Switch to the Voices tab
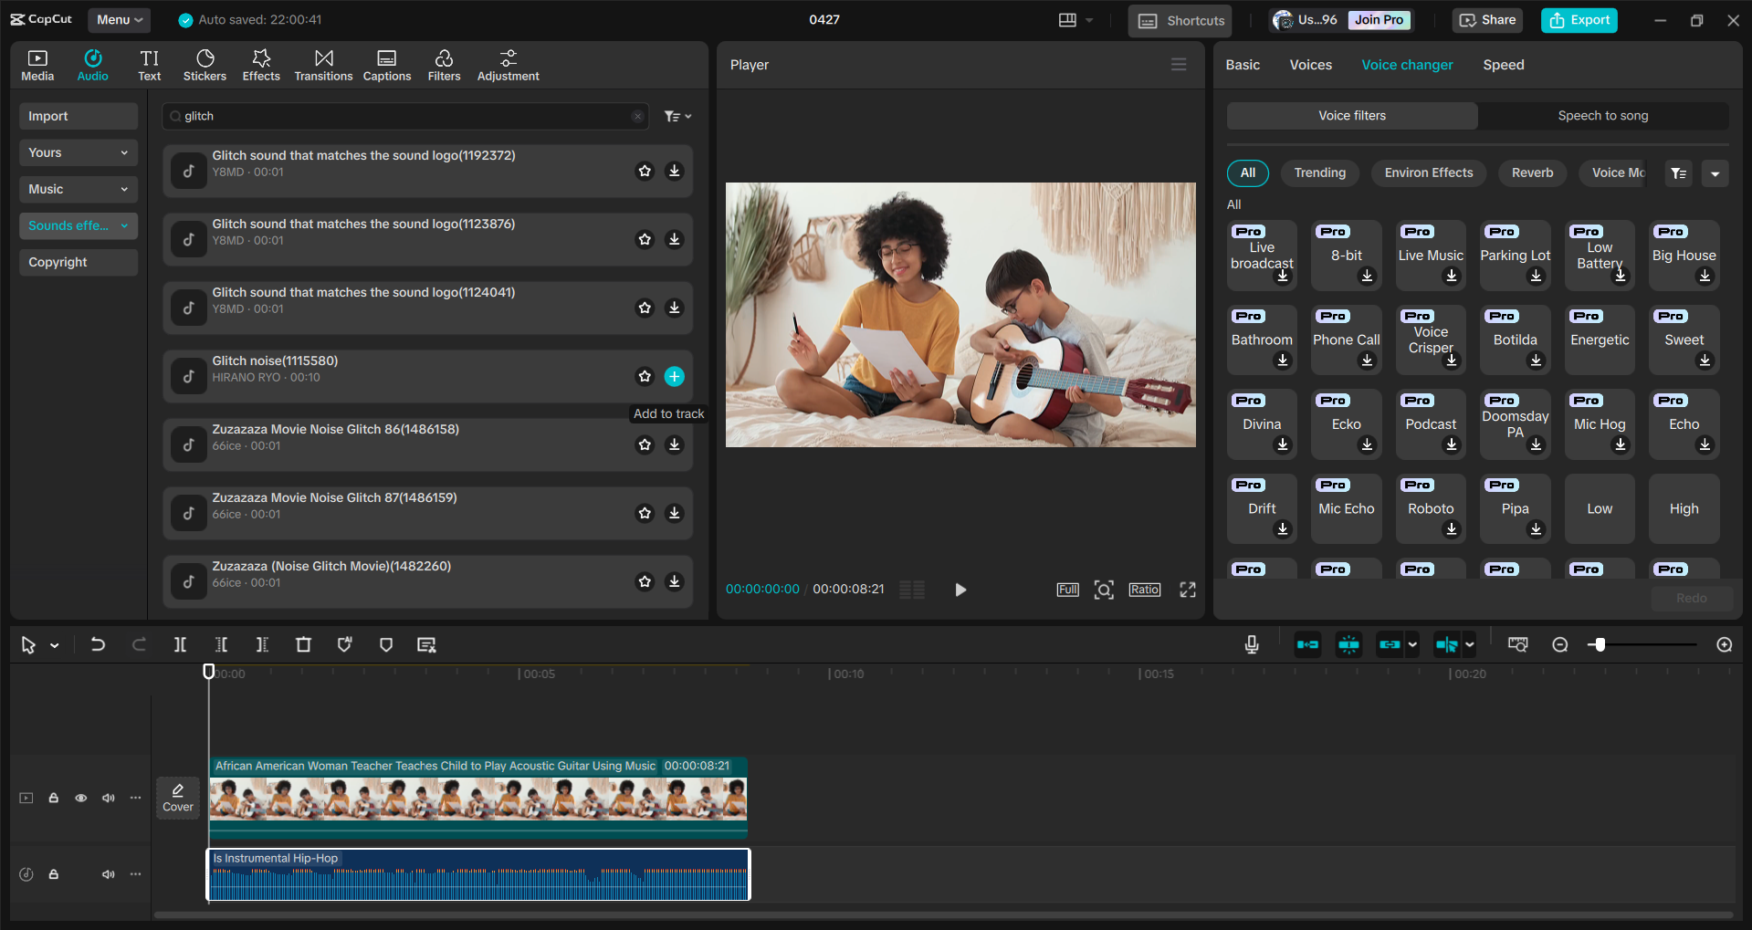Screen dimensions: 1752x930 (1310, 64)
